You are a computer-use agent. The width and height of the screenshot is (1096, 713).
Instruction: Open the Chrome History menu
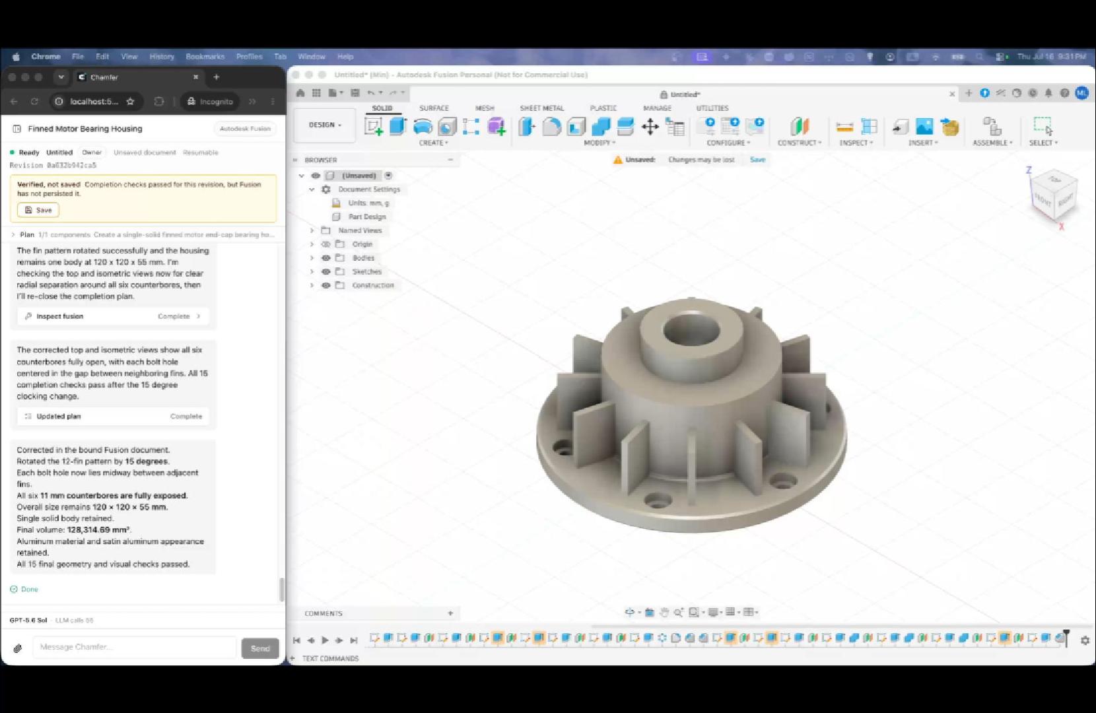coord(162,57)
